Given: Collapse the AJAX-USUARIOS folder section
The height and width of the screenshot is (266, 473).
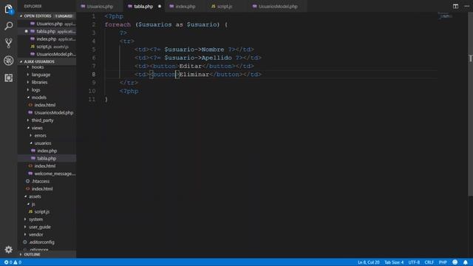Looking at the screenshot, I should click(47, 61).
